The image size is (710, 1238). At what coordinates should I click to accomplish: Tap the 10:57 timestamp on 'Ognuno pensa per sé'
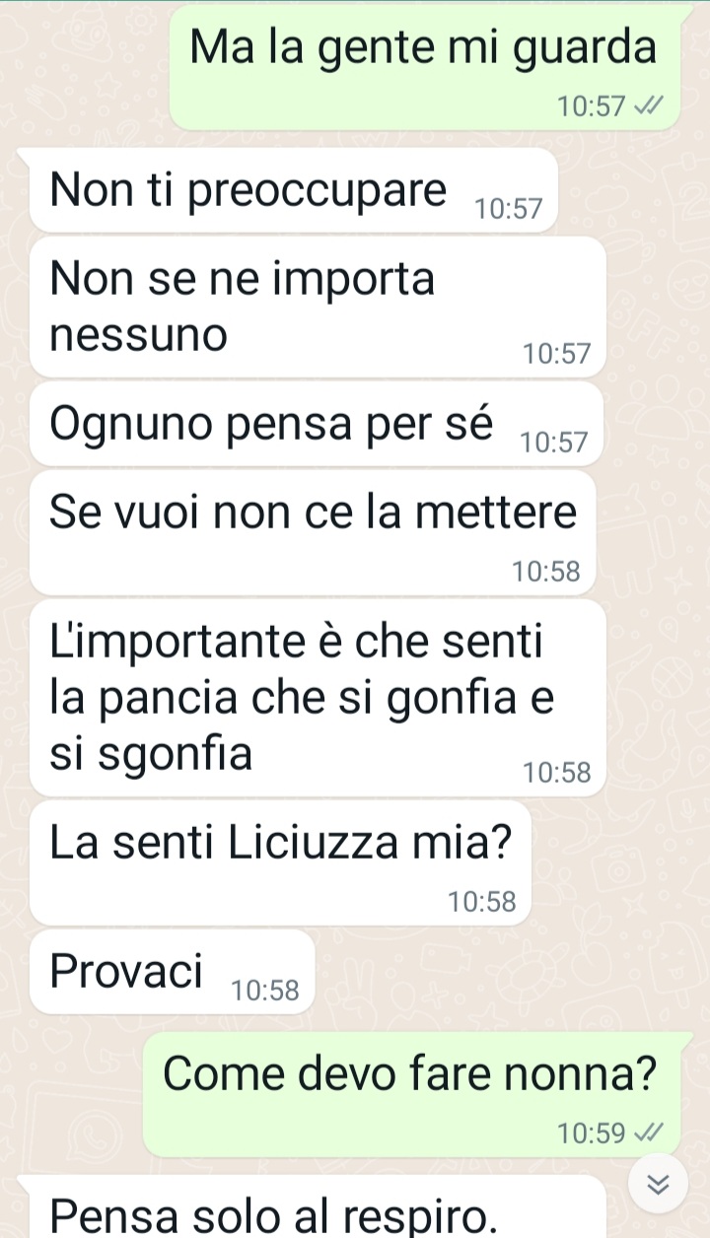(553, 444)
